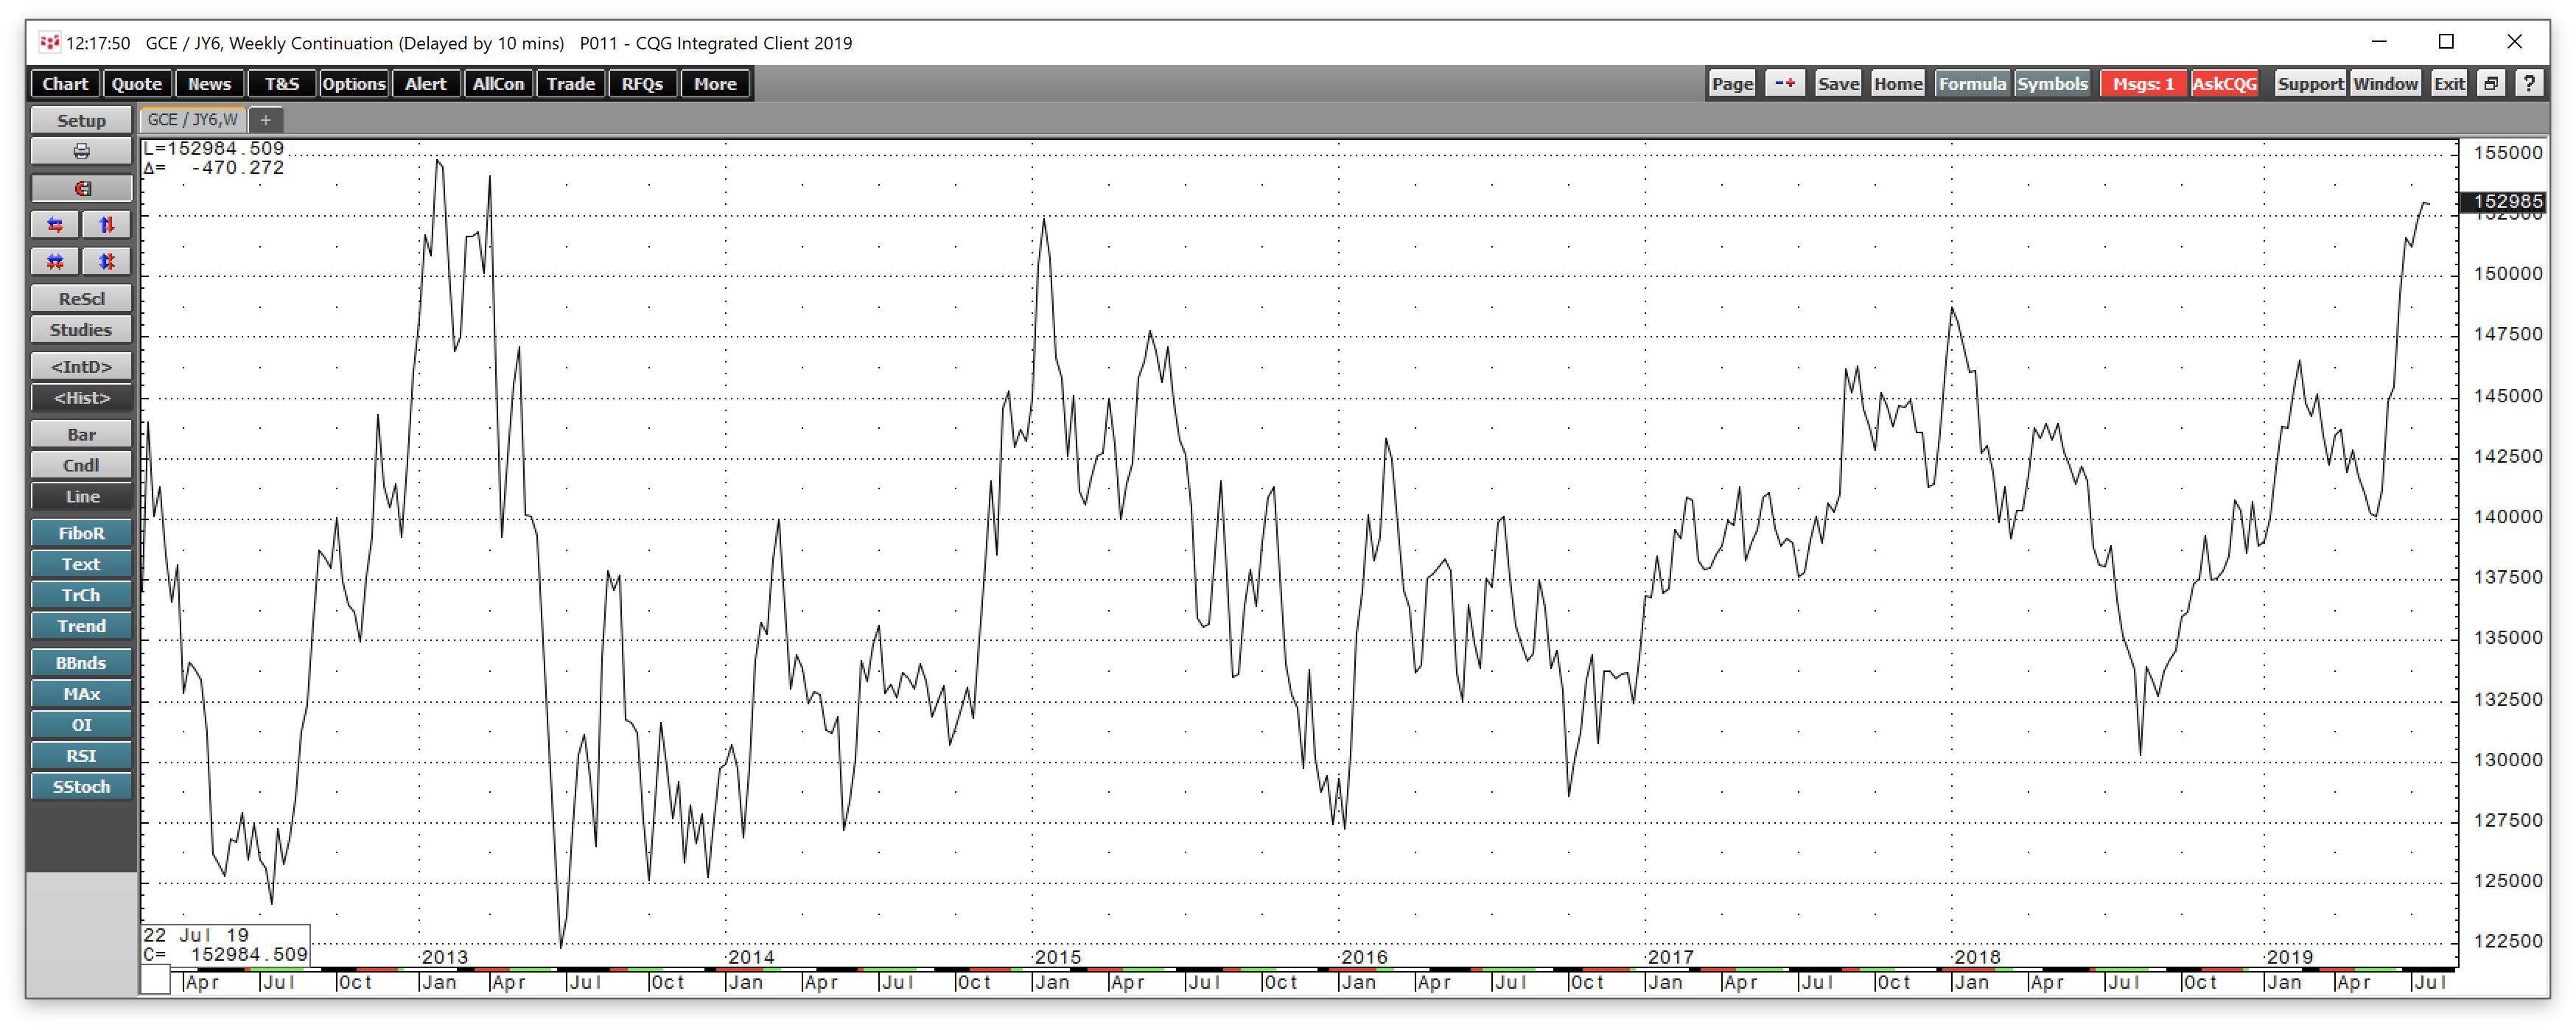
Task: Open the red Msgs: 1 indicator
Action: (x=2143, y=84)
